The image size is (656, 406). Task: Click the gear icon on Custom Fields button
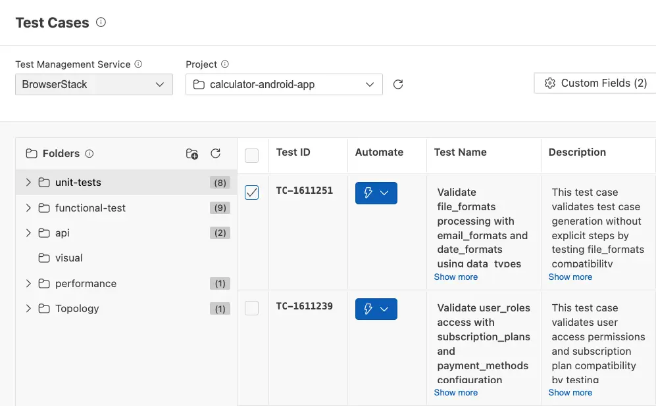[549, 84]
